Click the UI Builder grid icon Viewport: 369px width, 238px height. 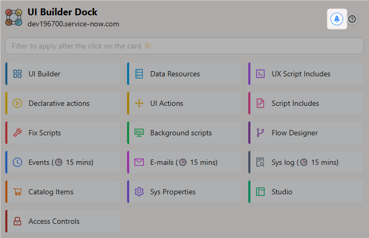[x=17, y=74]
